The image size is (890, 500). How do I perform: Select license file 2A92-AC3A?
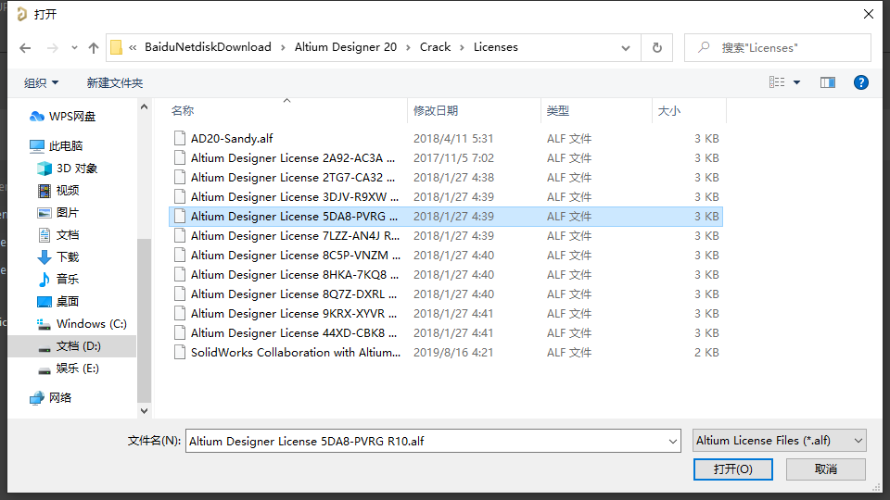point(446,158)
